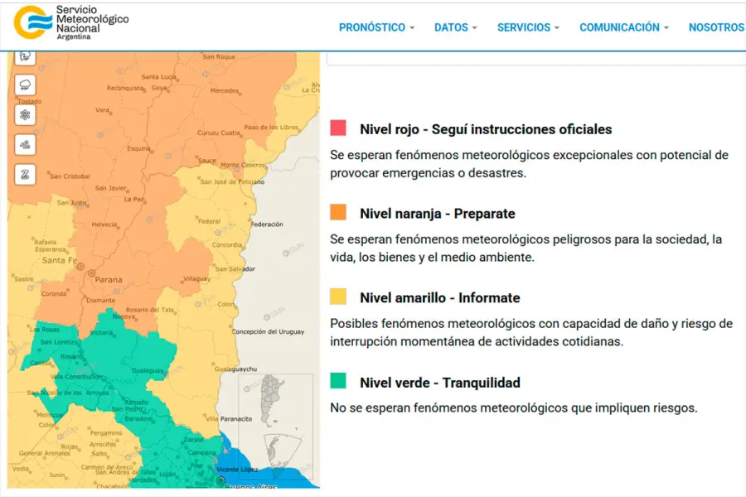Select the wind alert filter icon
Image resolution: width=746 pixels, height=497 pixels.
pyautogui.click(x=25, y=144)
